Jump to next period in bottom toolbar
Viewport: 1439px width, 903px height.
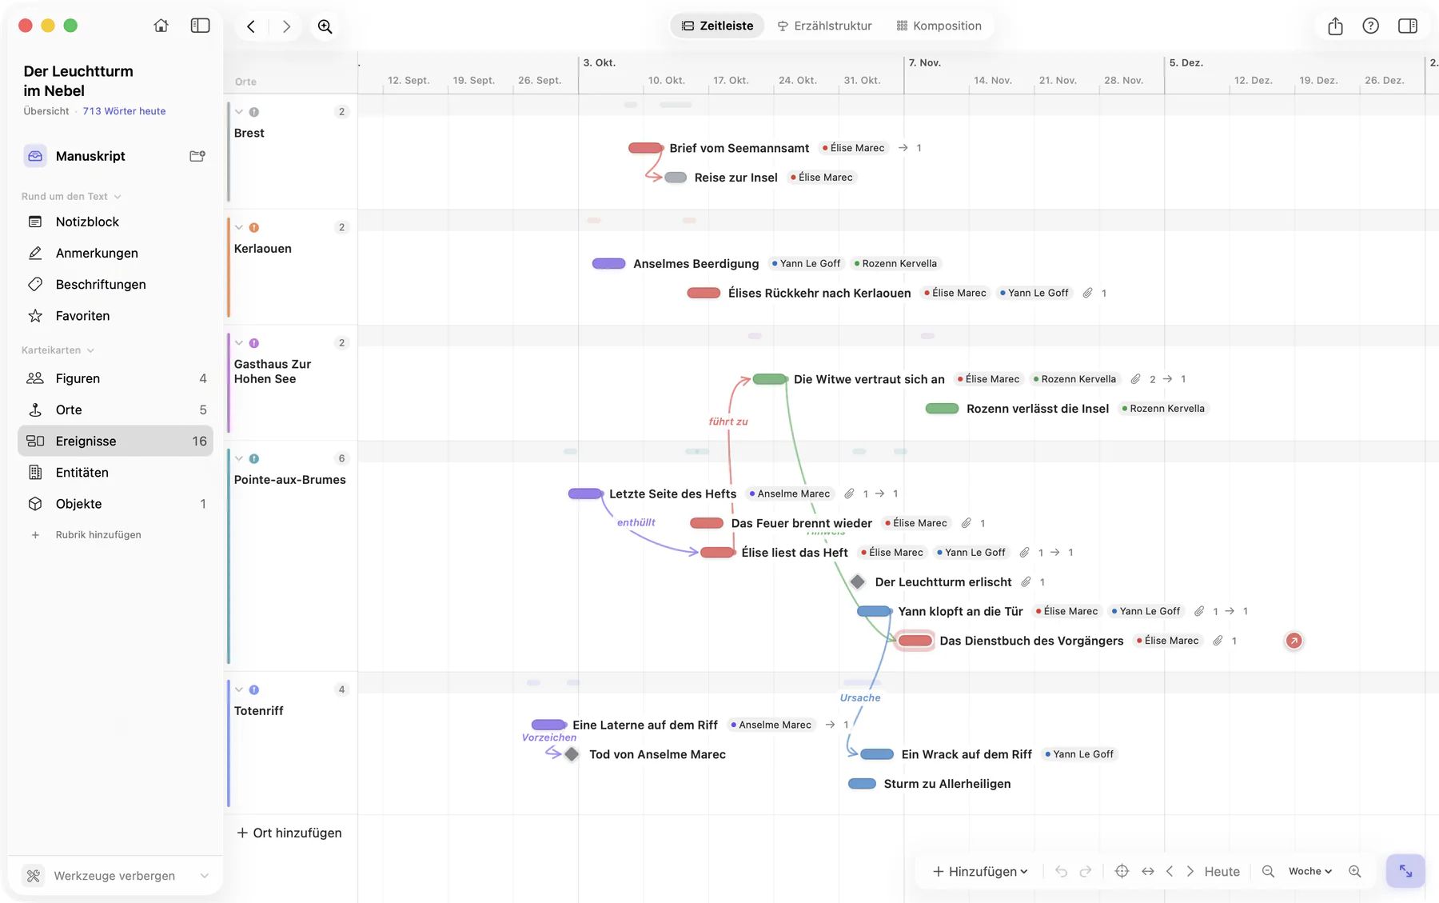1190,871
